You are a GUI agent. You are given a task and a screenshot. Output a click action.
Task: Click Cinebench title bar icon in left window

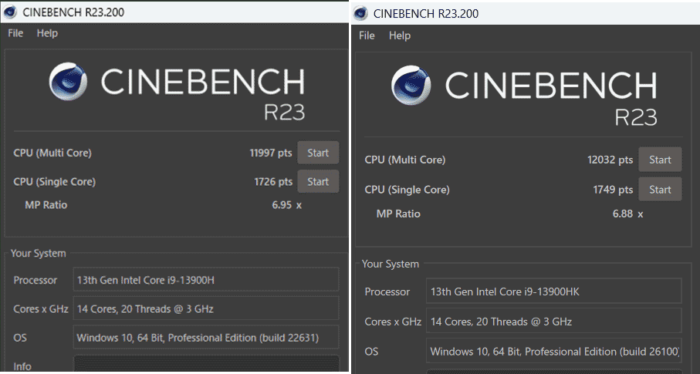pyautogui.click(x=10, y=12)
